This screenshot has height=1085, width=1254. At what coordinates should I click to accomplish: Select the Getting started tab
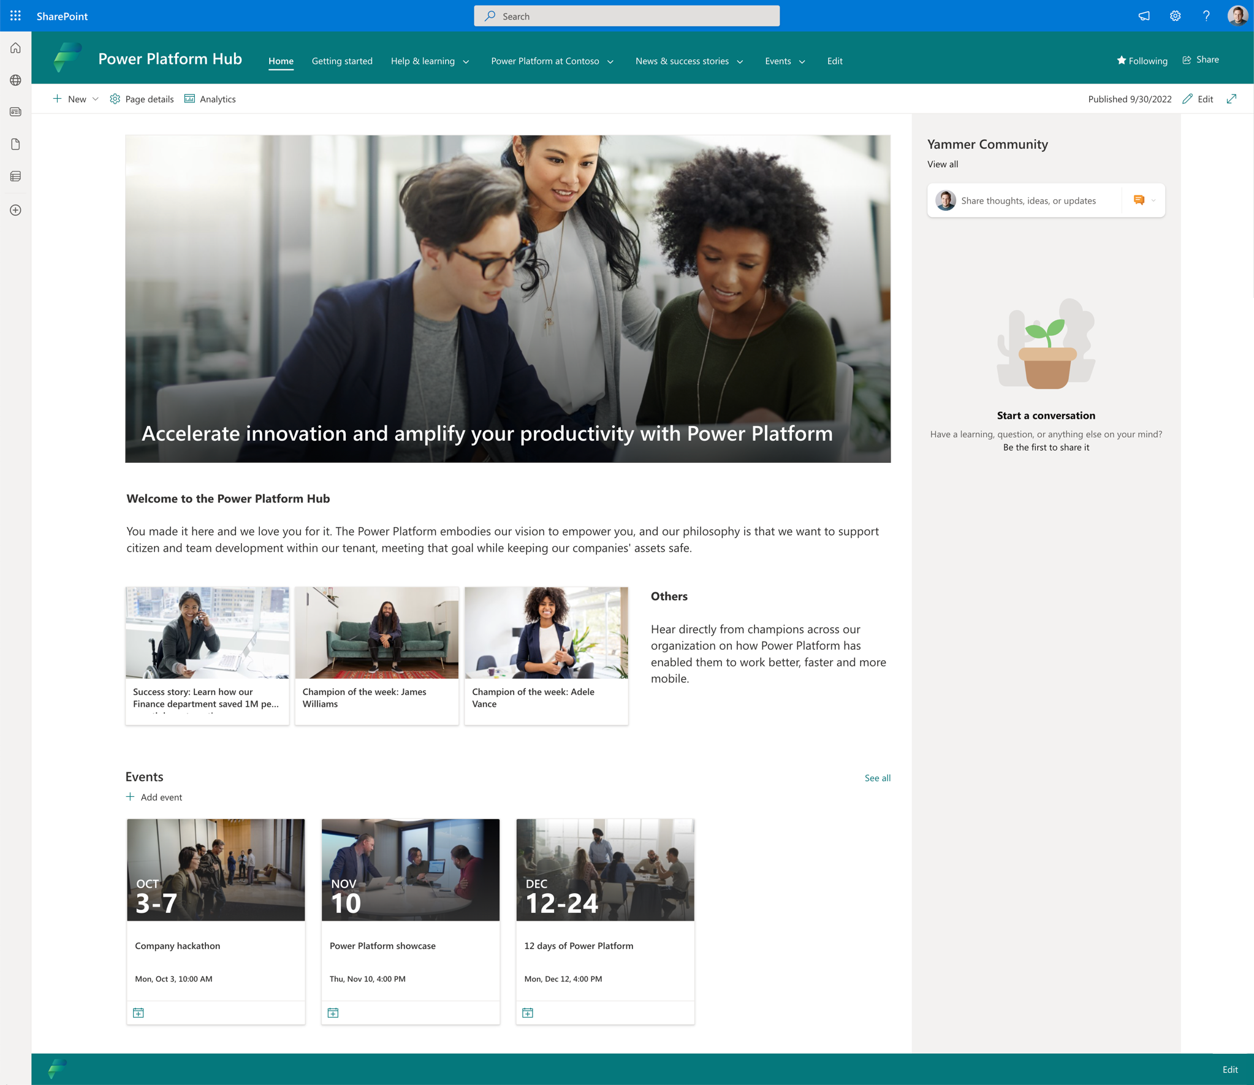click(x=341, y=61)
